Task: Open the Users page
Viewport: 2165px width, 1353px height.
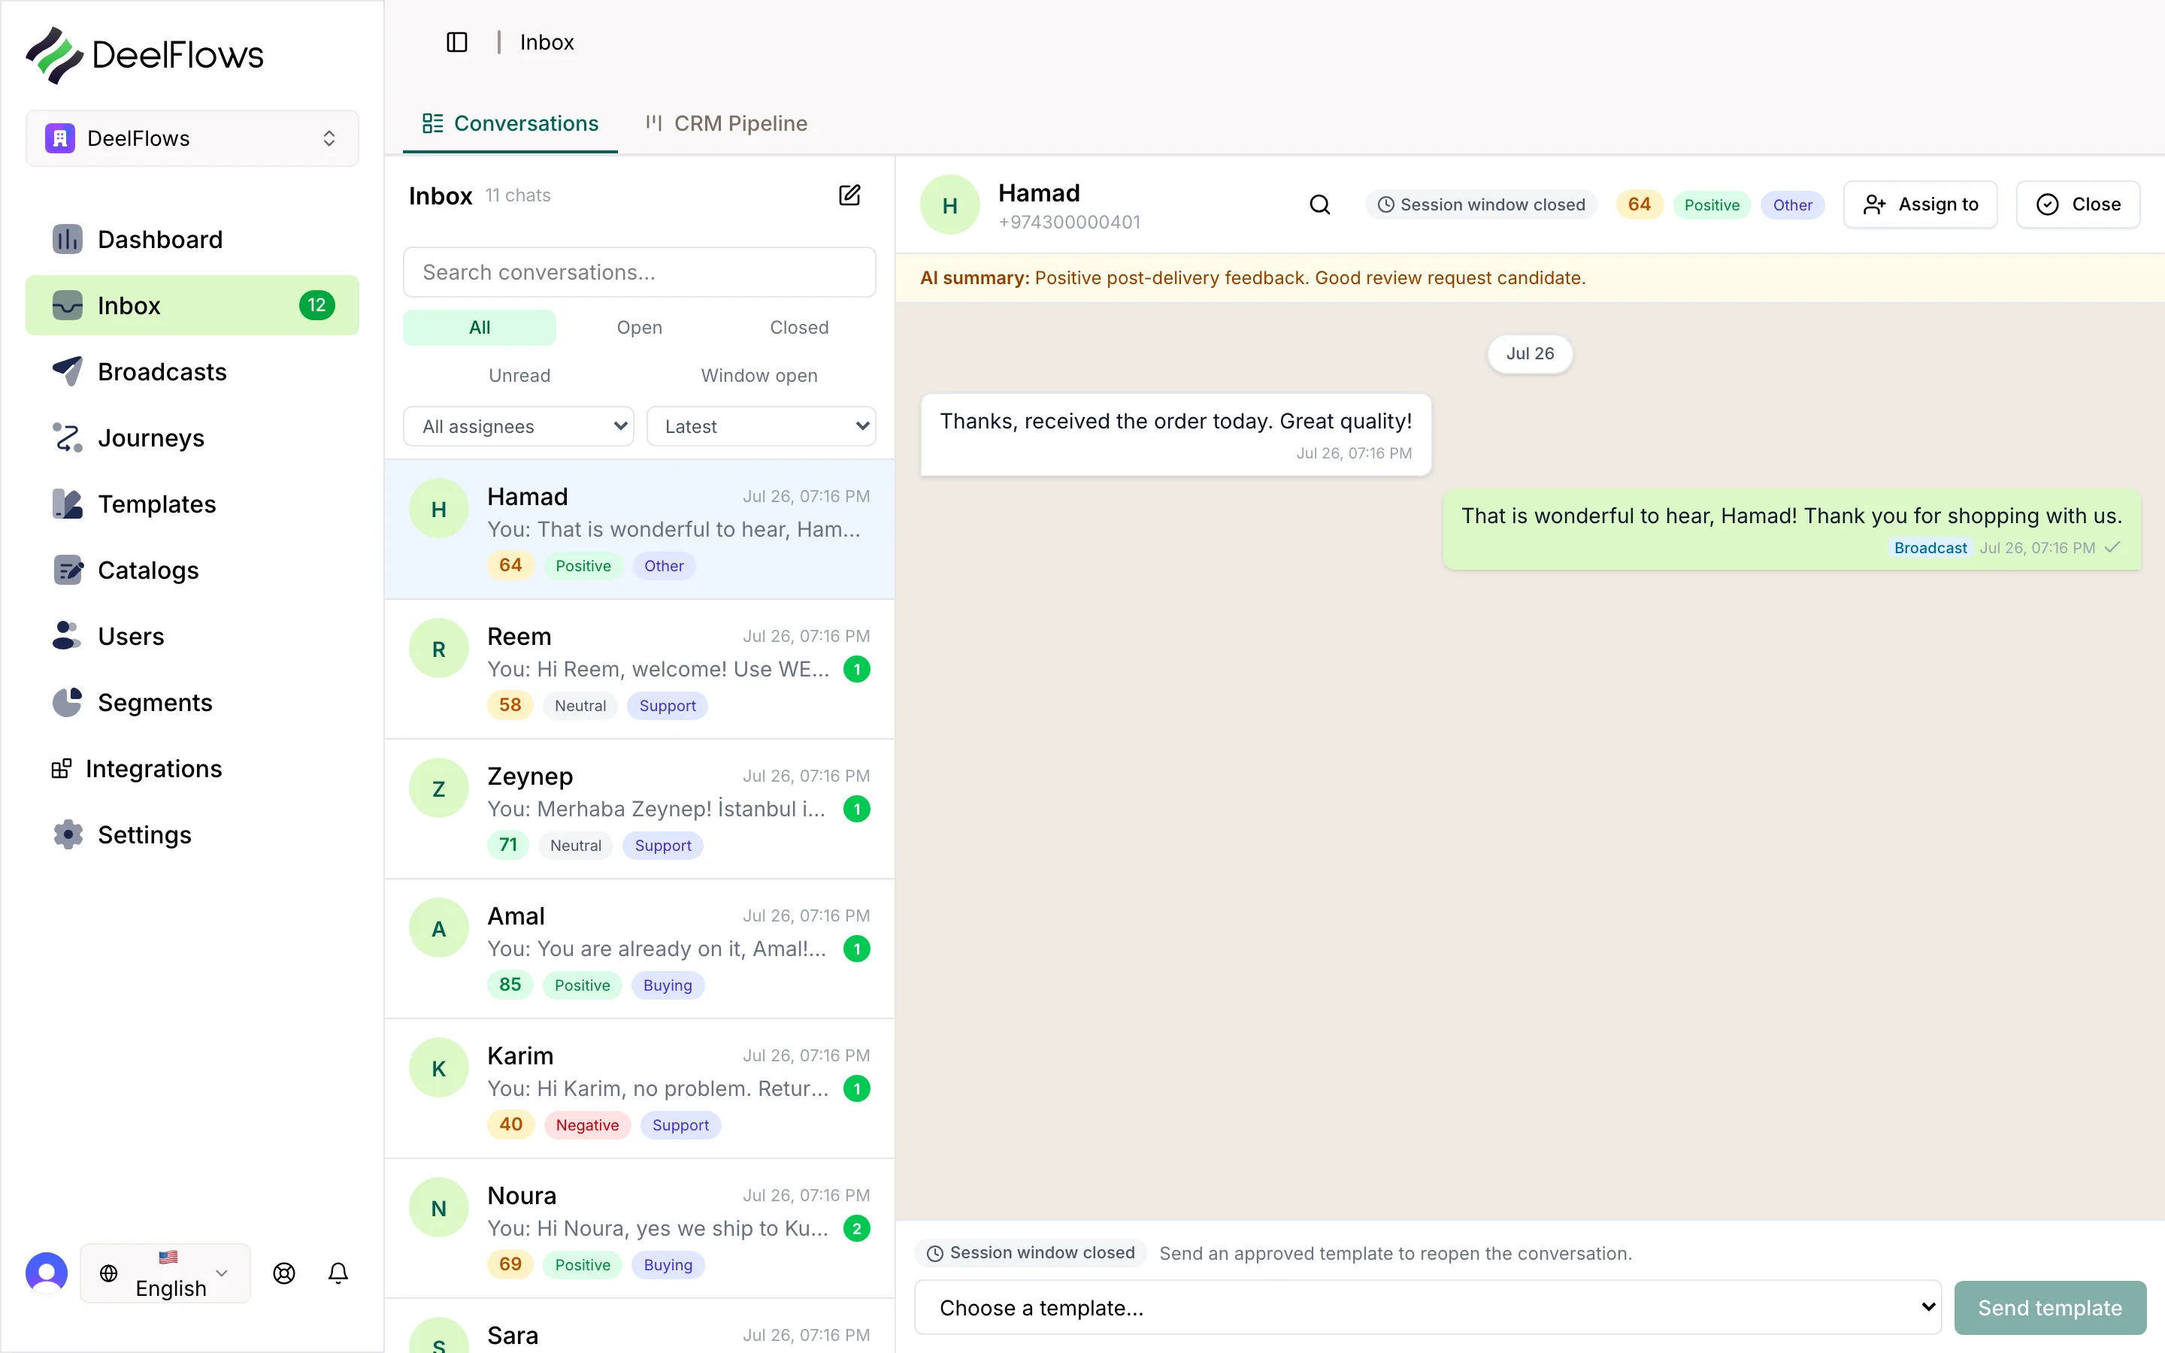Action: coord(192,636)
